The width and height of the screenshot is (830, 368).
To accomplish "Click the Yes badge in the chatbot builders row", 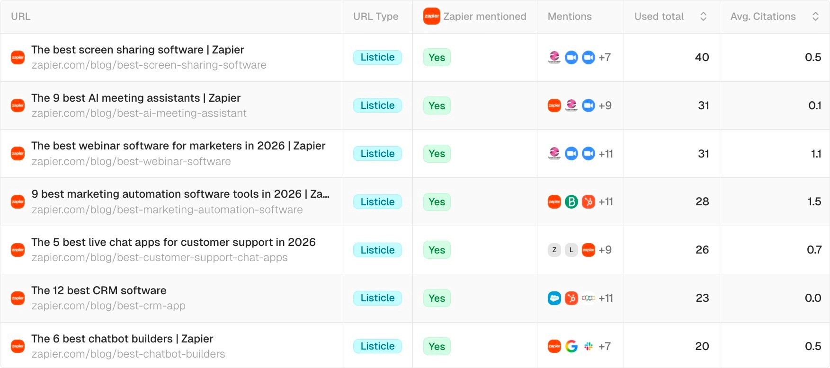I will (x=437, y=346).
